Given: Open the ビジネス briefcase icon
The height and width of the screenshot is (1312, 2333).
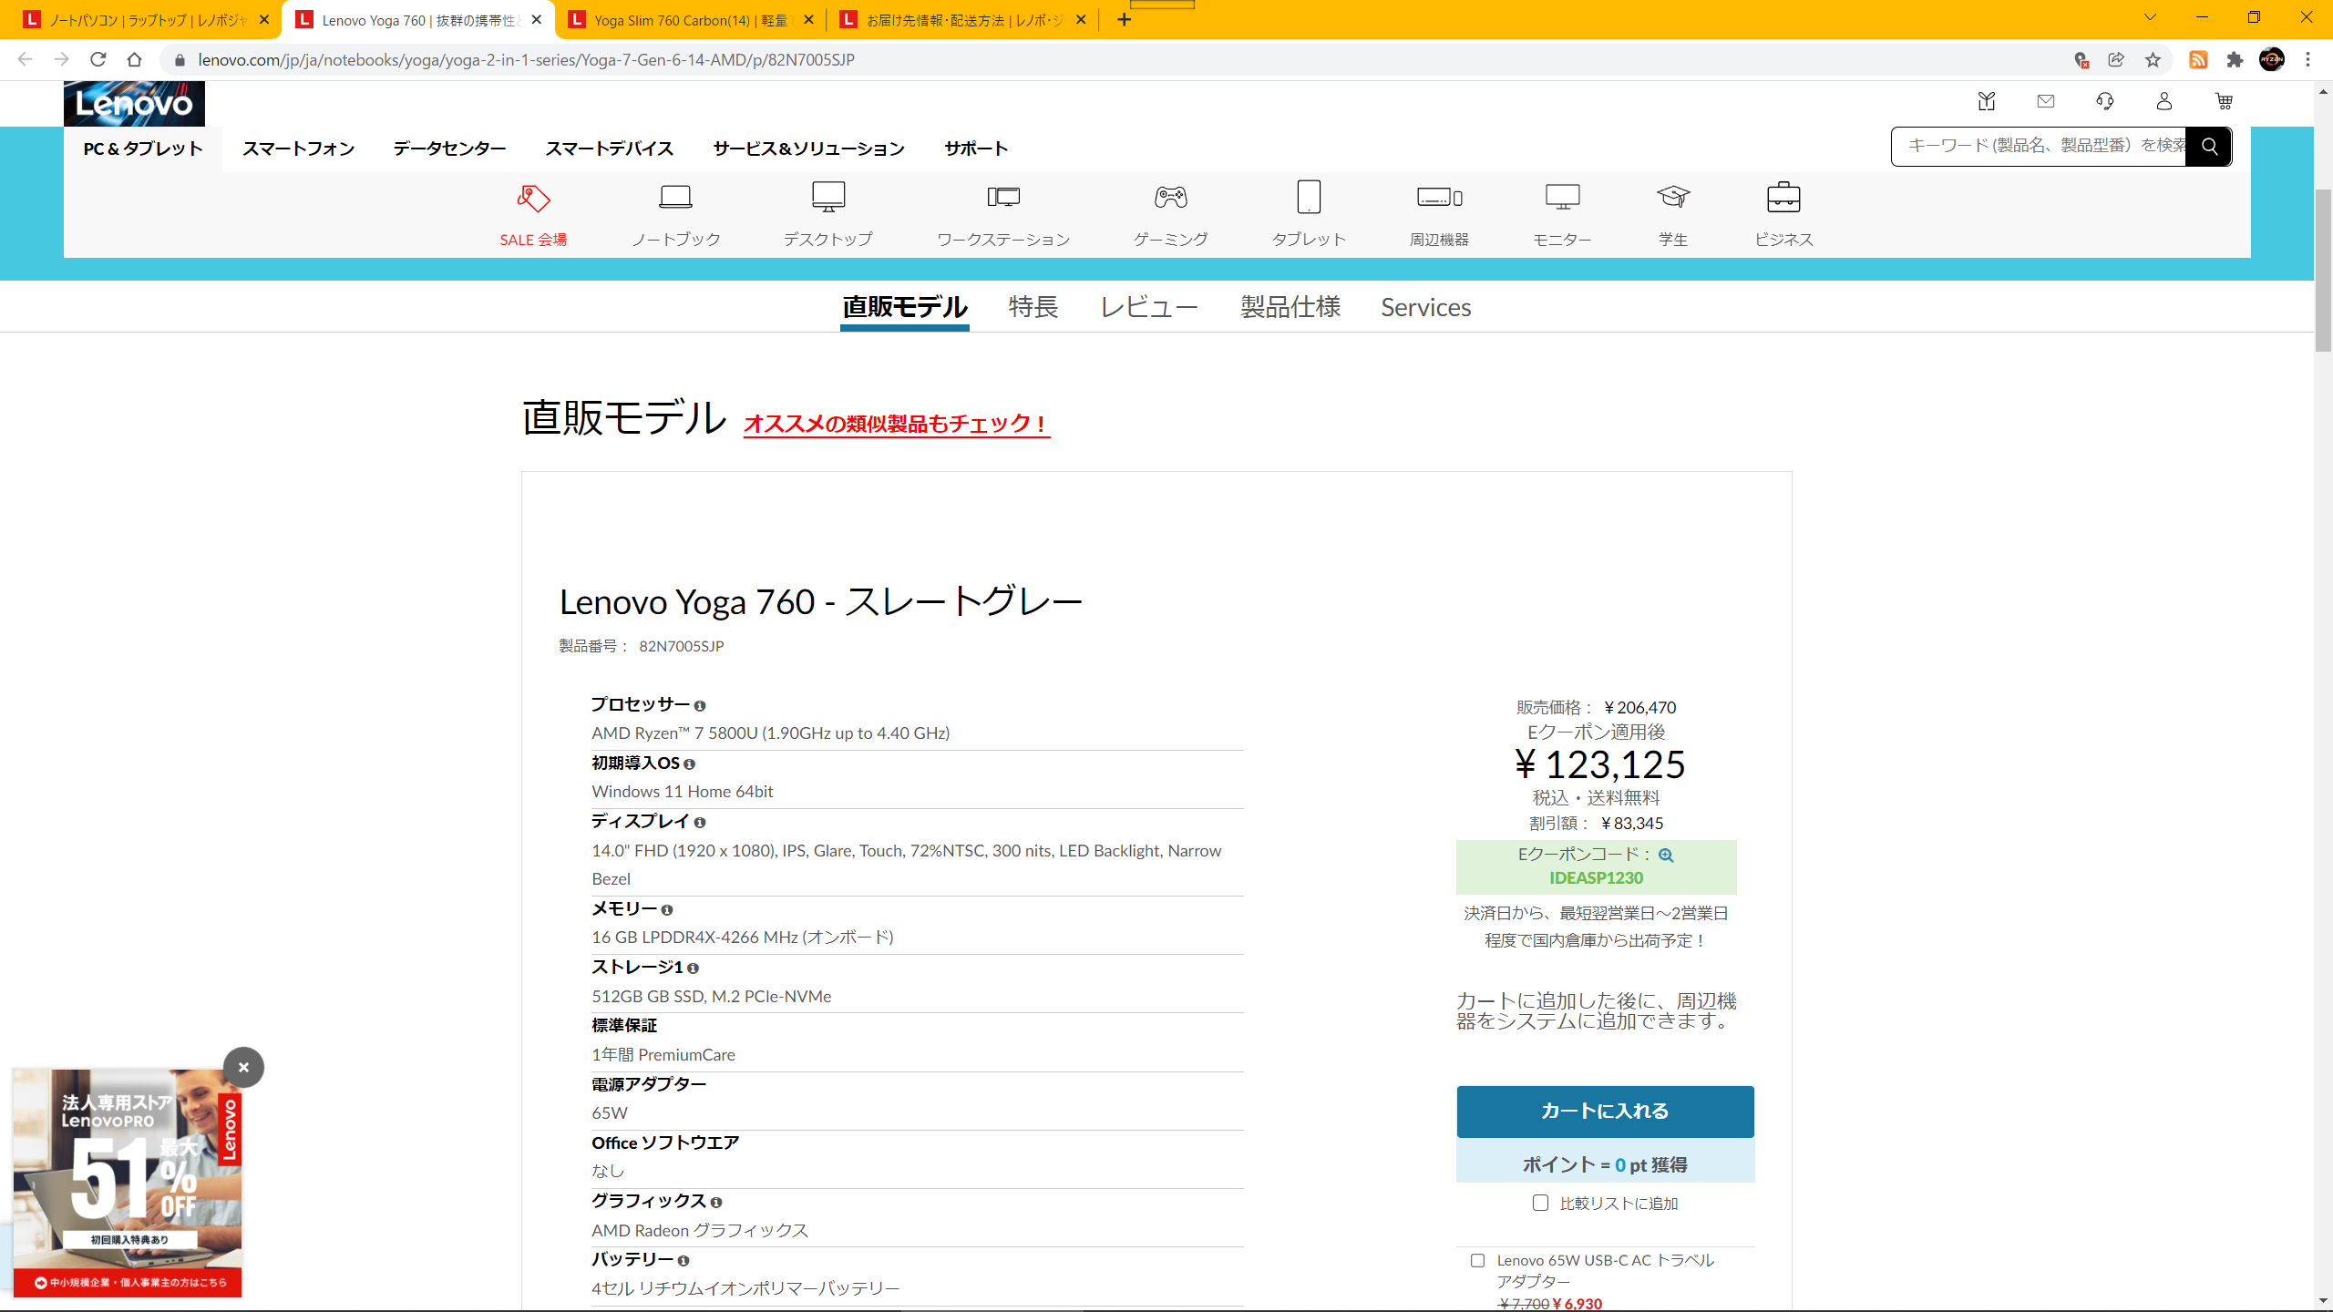Looking at the screenshot, I should [1783, 198].
